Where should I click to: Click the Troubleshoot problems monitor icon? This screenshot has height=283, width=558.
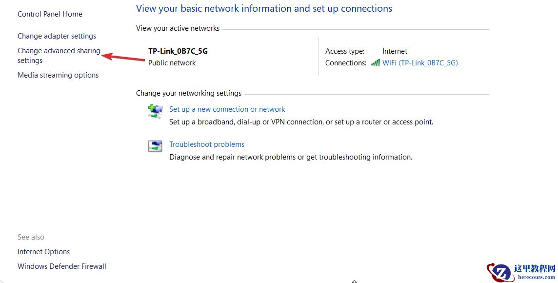155,146
